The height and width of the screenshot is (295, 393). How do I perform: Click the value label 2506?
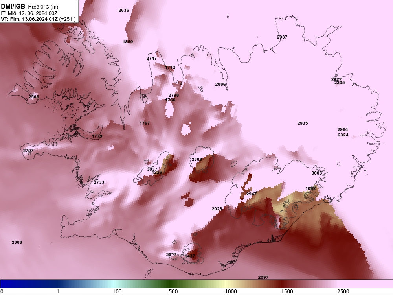(33, 97)
